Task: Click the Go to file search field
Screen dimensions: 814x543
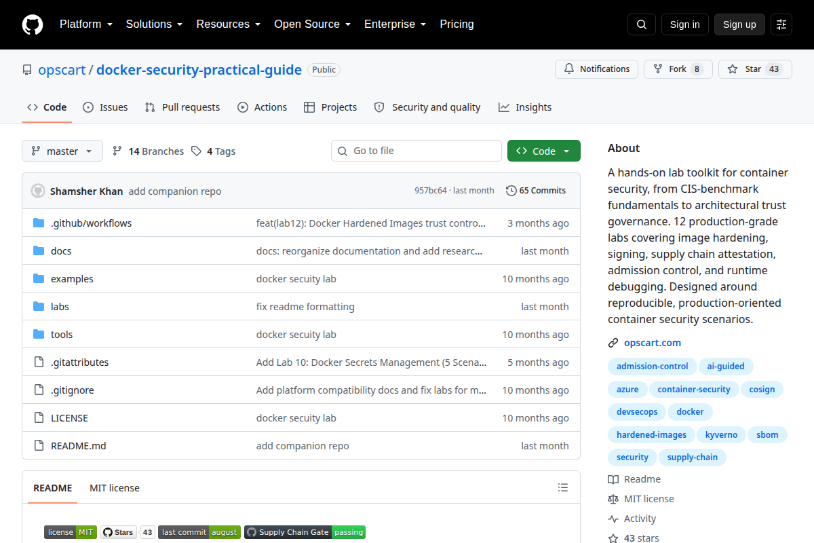Action: 416,151
